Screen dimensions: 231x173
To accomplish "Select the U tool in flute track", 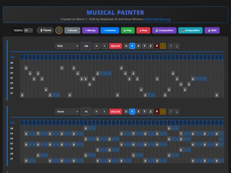I will click(126, 46).
